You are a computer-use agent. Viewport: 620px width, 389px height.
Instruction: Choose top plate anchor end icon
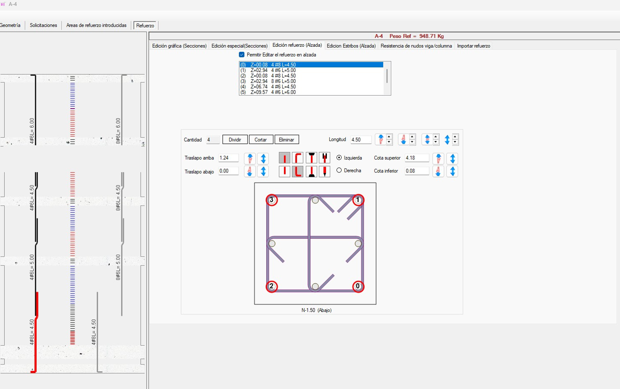[x=311, y=158]
